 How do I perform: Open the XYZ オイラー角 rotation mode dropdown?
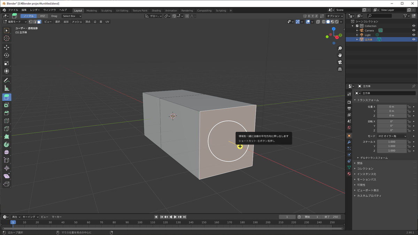pyautogui.click(x=392, y=136)
